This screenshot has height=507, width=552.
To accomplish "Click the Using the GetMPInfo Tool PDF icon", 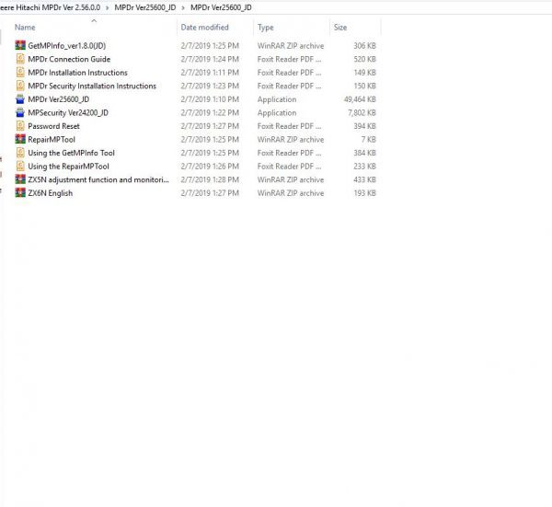I will (x=20, y=153).
